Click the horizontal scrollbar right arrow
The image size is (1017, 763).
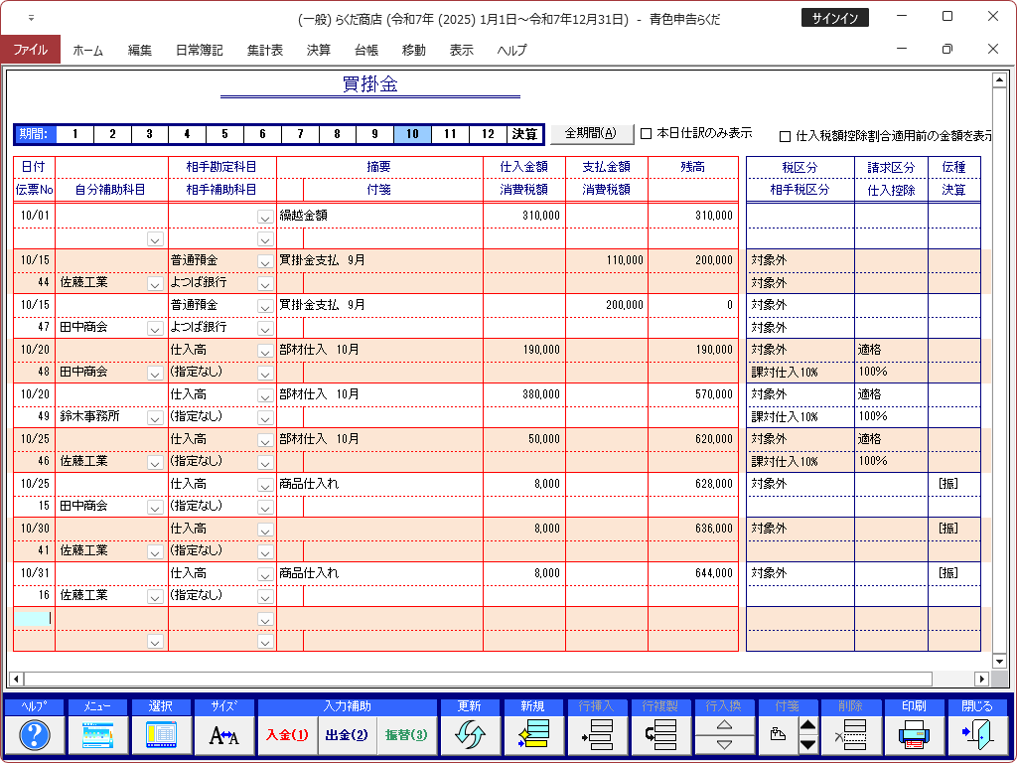pos(981,680)
